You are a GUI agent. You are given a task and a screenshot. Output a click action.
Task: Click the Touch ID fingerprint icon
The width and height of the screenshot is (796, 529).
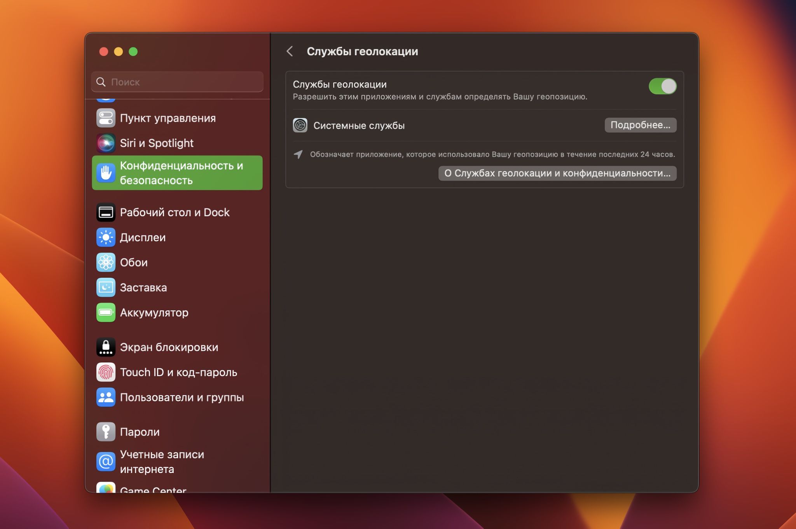tap(106, 372)
